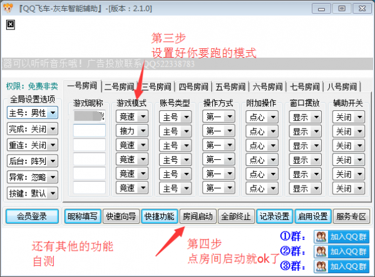
Task: Open last row 游戏模式 竞速 dropdown
Action: pos(132,188)
